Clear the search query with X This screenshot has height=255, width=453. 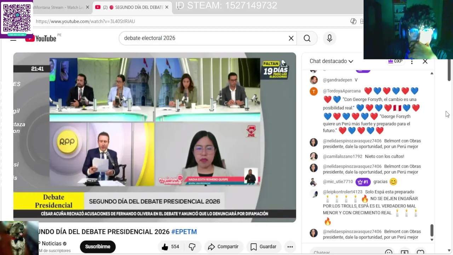291,38
